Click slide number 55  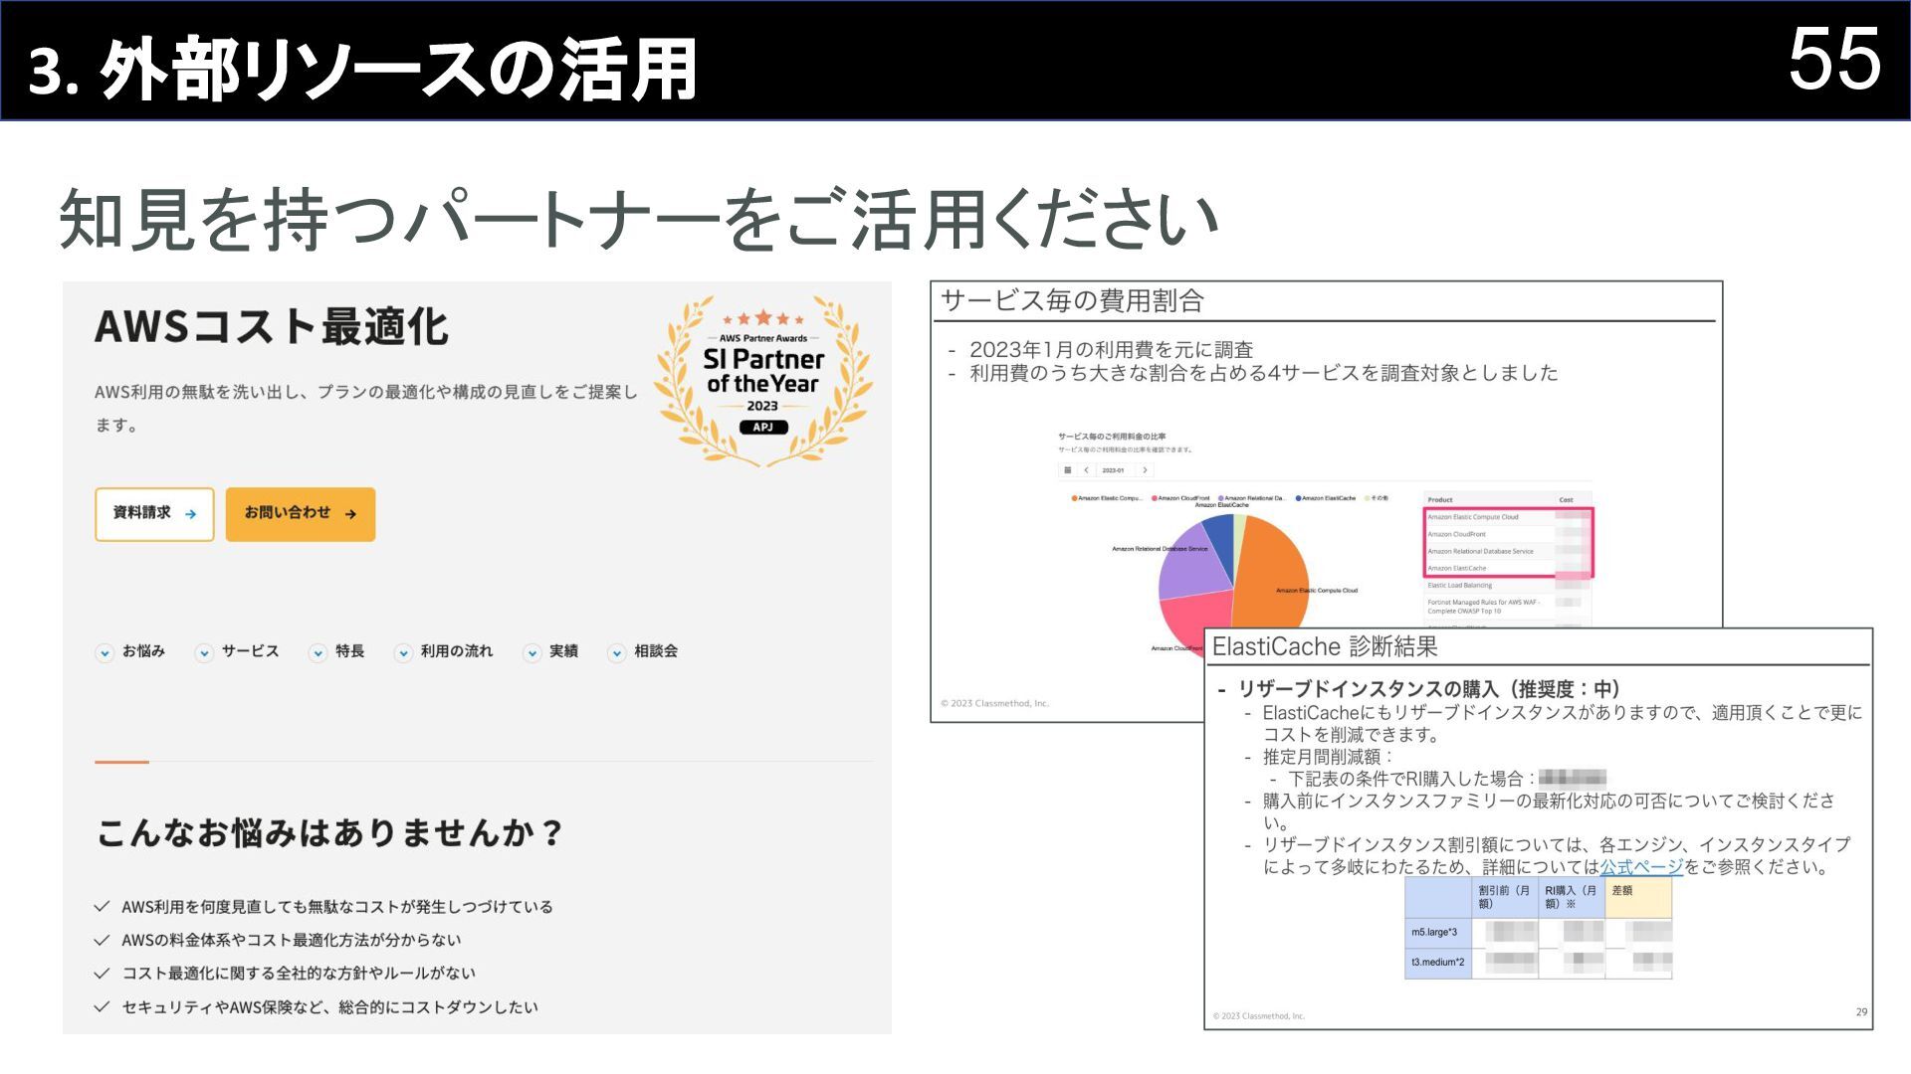1834,60
